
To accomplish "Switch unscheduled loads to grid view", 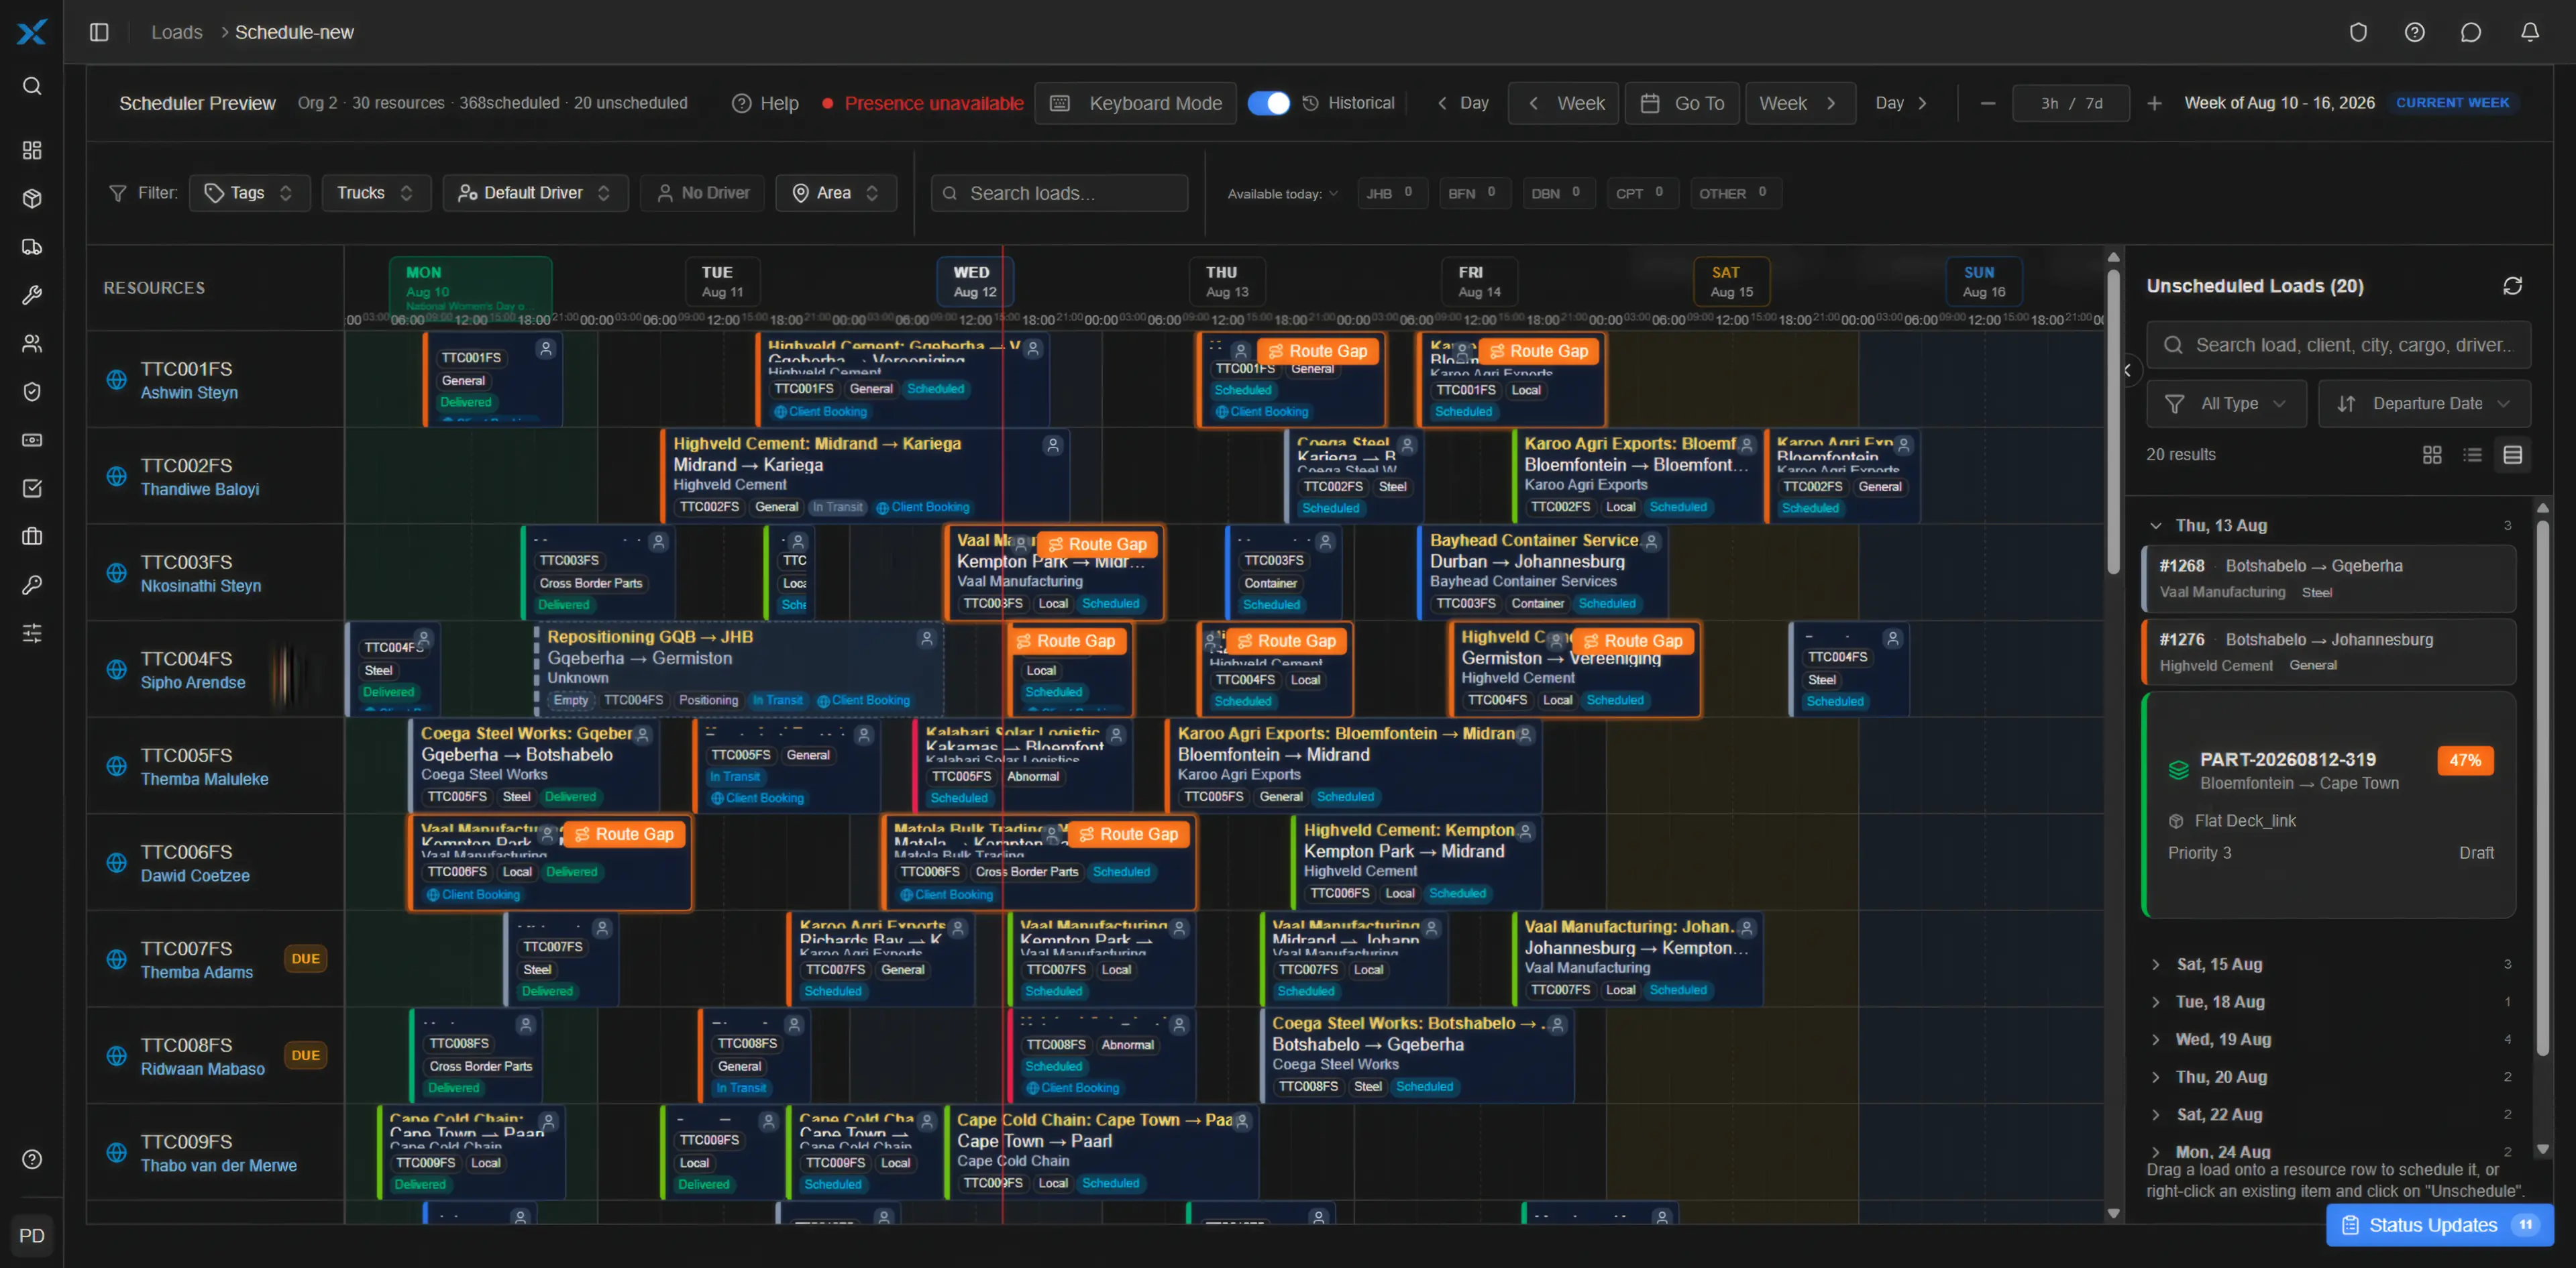I will pyautogui.click(x=2432, y=455).
